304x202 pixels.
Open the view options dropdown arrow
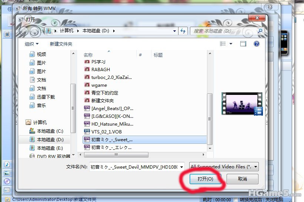(x=231, y=44)
